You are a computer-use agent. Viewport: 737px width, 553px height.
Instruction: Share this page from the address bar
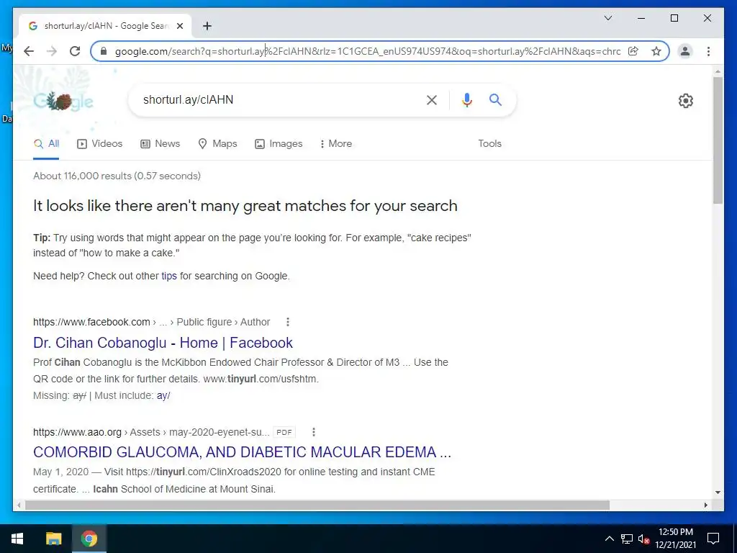coord(633,51)
